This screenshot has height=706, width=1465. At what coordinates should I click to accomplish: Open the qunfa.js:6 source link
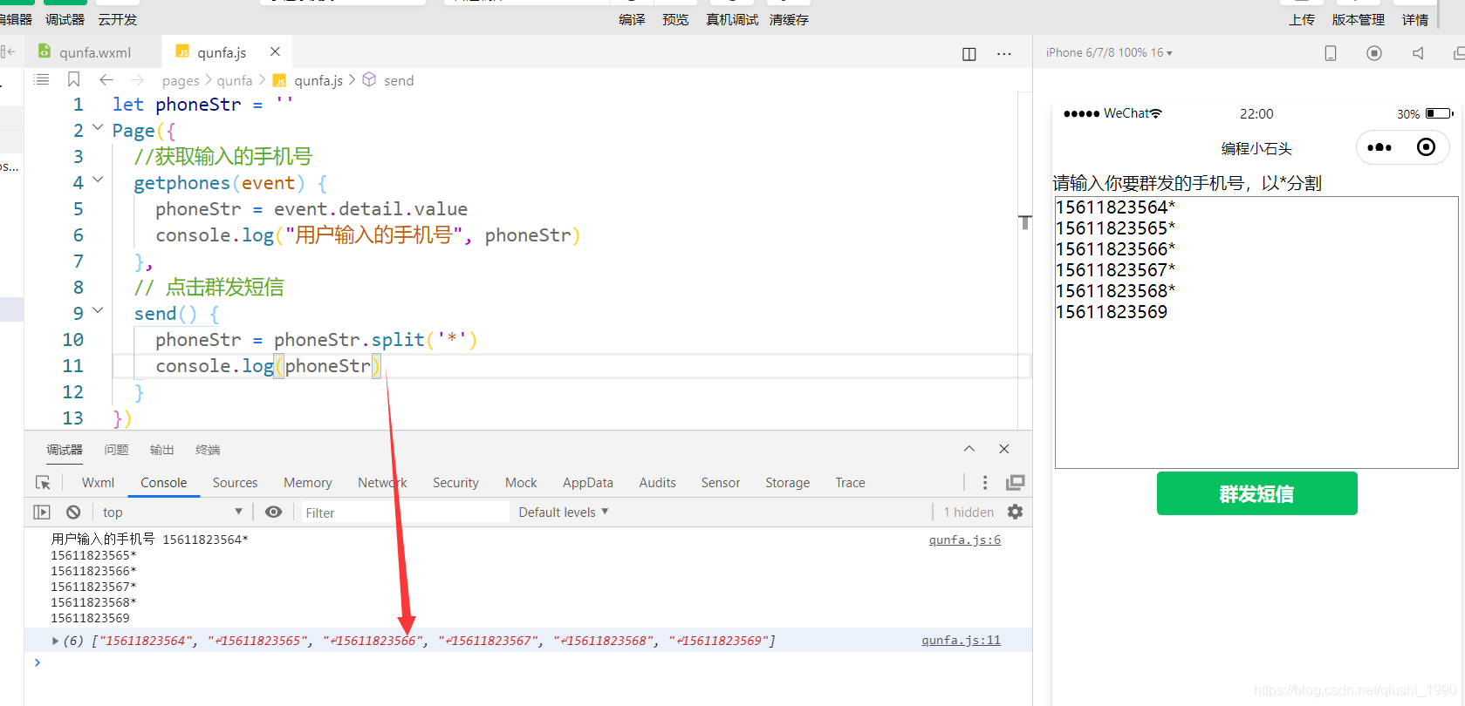964,540
